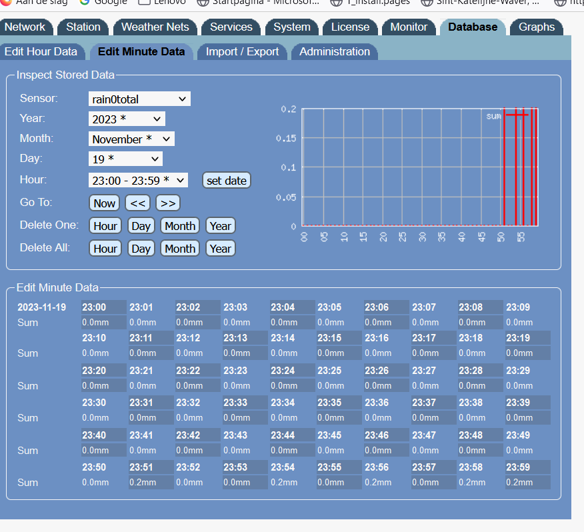The image size is (584, 532).
Task: Click the set date button
Action: 227,181
